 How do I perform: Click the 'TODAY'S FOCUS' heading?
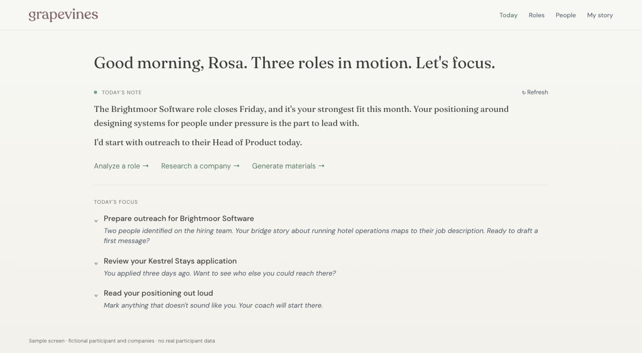tap(116, 202)
